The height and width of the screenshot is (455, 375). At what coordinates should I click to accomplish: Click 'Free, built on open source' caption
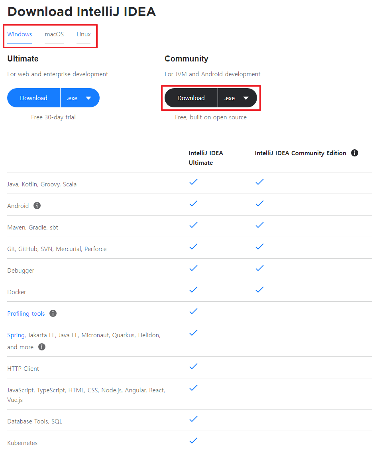pos(211,117)
